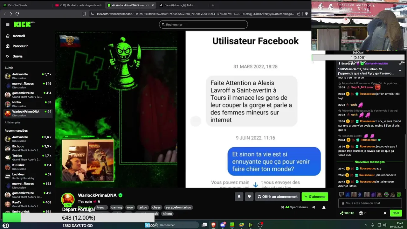Viewport: 407px width, 229px height.
Task: Open chat settings gear icon
Action: point(385,213)
